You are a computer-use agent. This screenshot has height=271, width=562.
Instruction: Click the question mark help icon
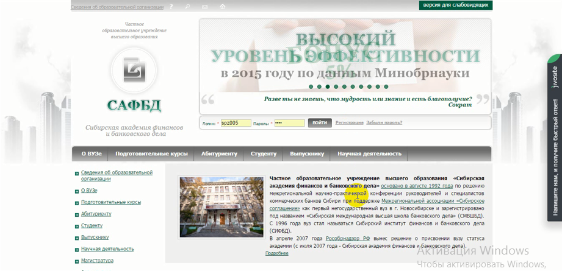tap(171, 7)
